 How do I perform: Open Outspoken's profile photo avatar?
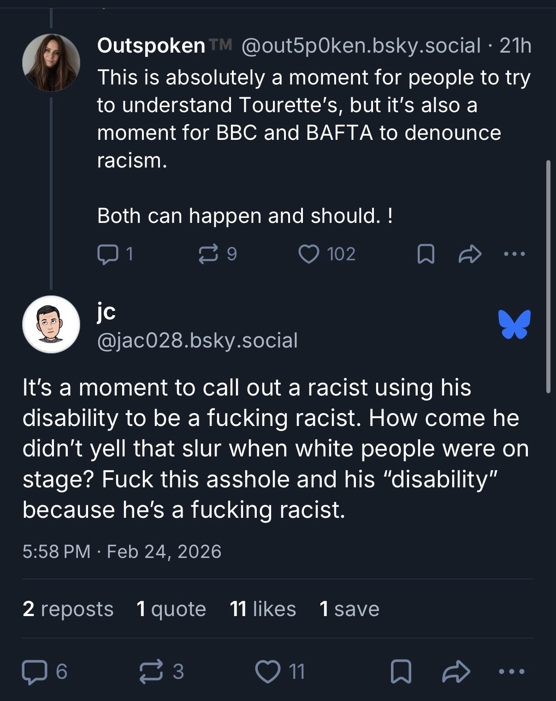[51, 62]
